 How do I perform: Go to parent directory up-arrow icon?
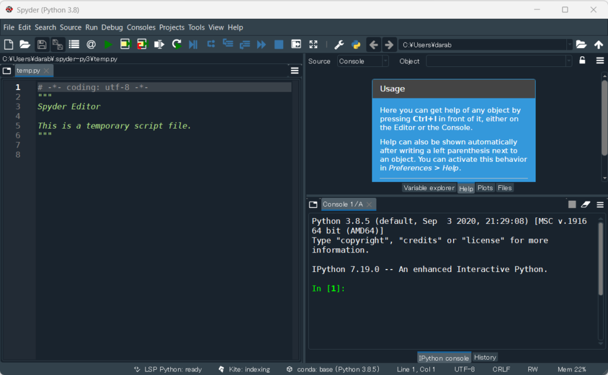pos(598,44)
